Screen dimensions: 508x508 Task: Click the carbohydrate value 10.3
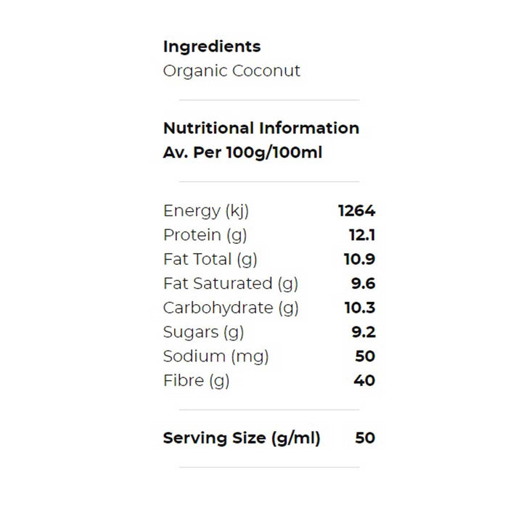click(359, 308)
